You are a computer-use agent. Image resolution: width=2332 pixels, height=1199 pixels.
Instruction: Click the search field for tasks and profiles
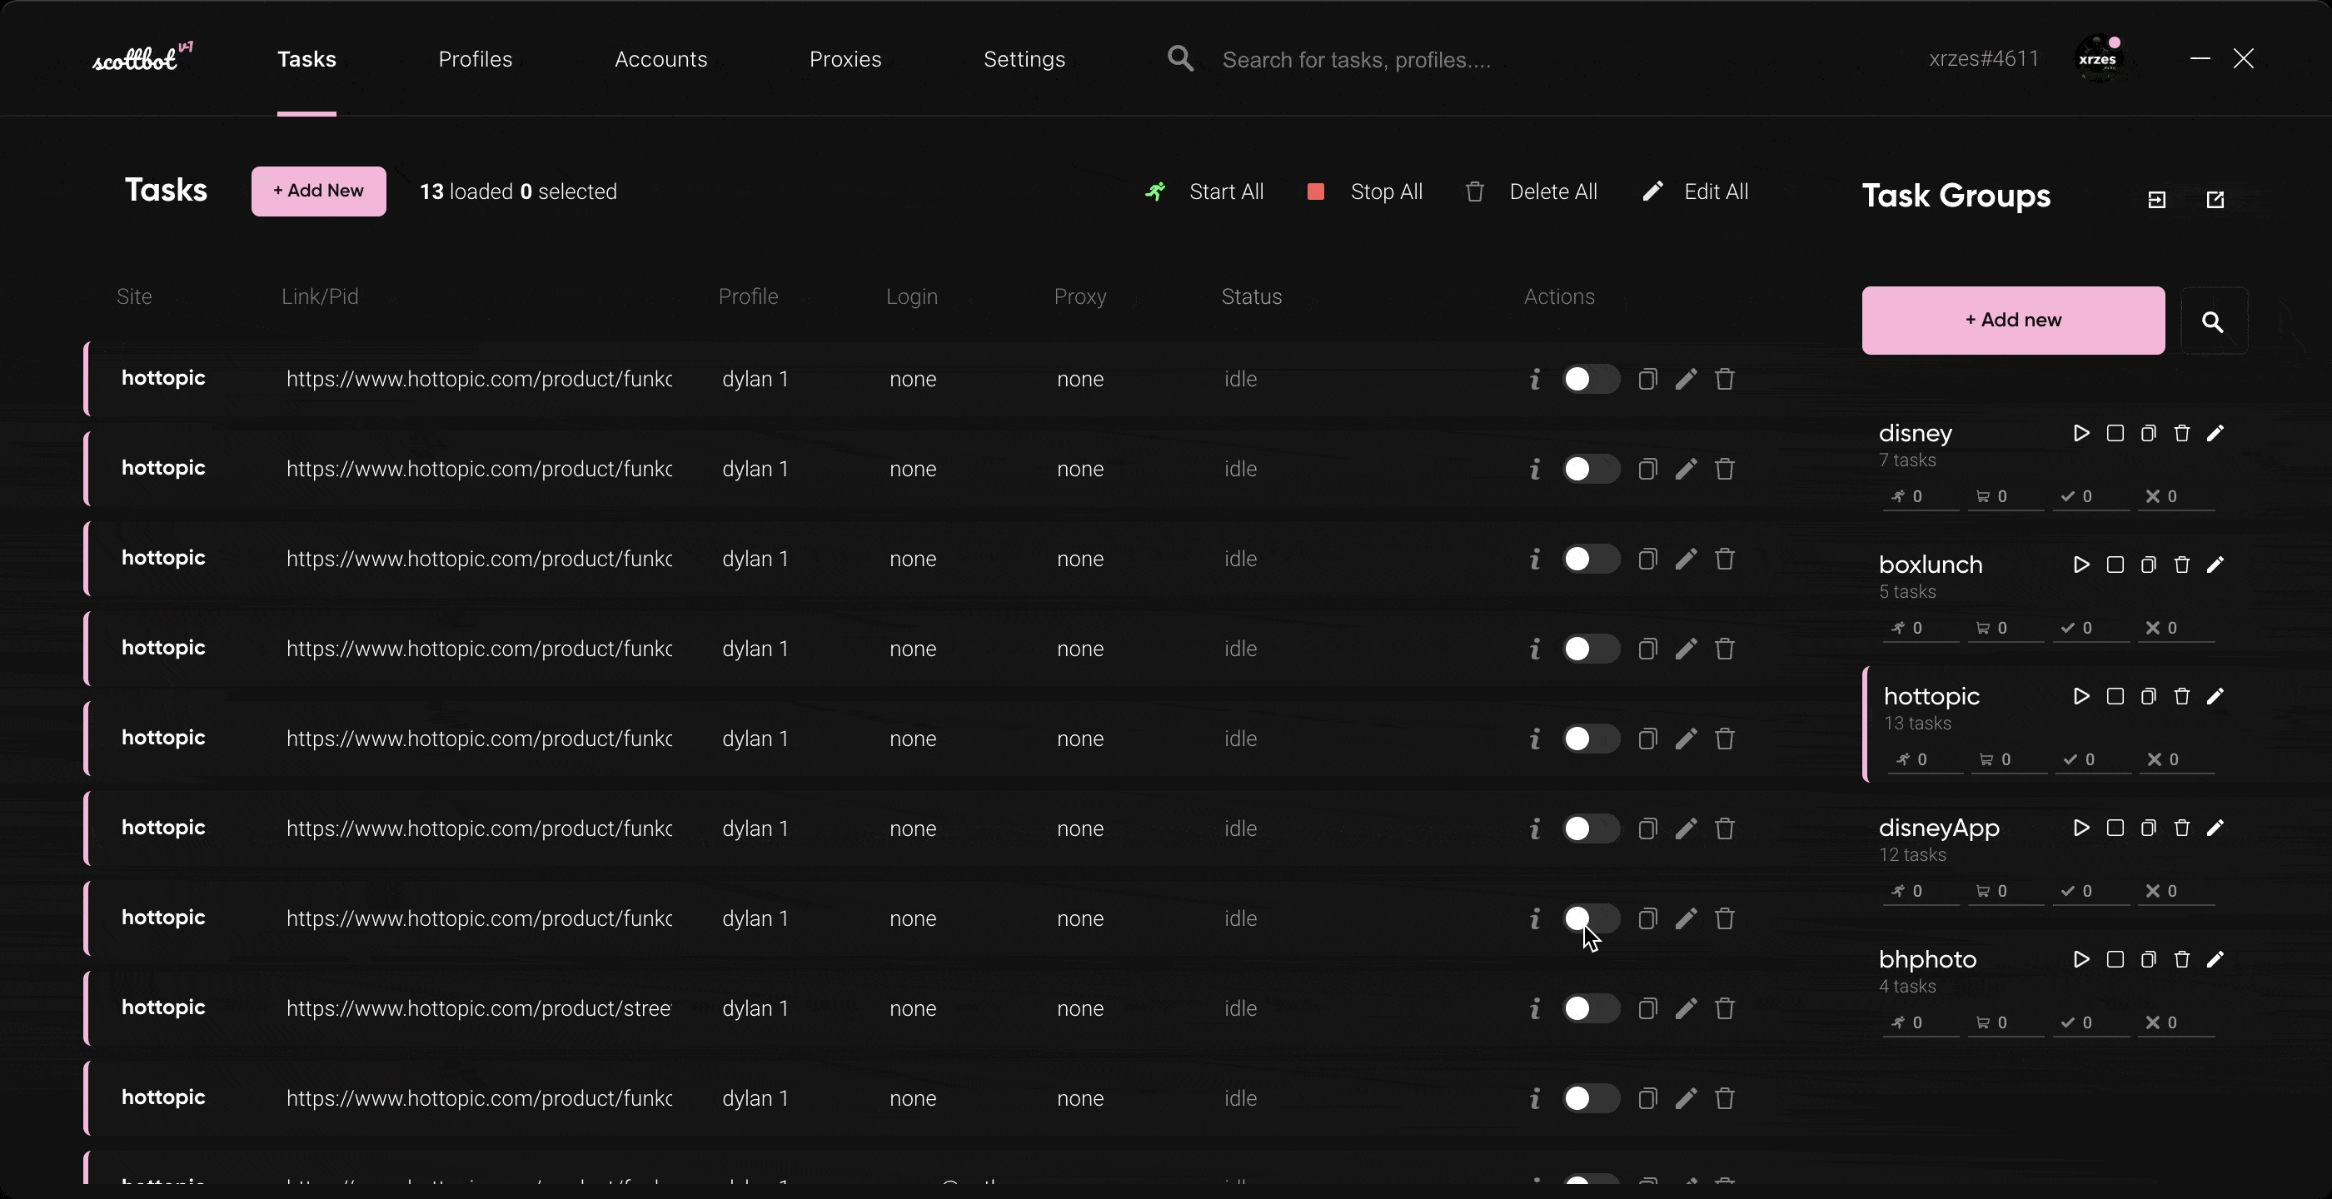(1358, 59)
